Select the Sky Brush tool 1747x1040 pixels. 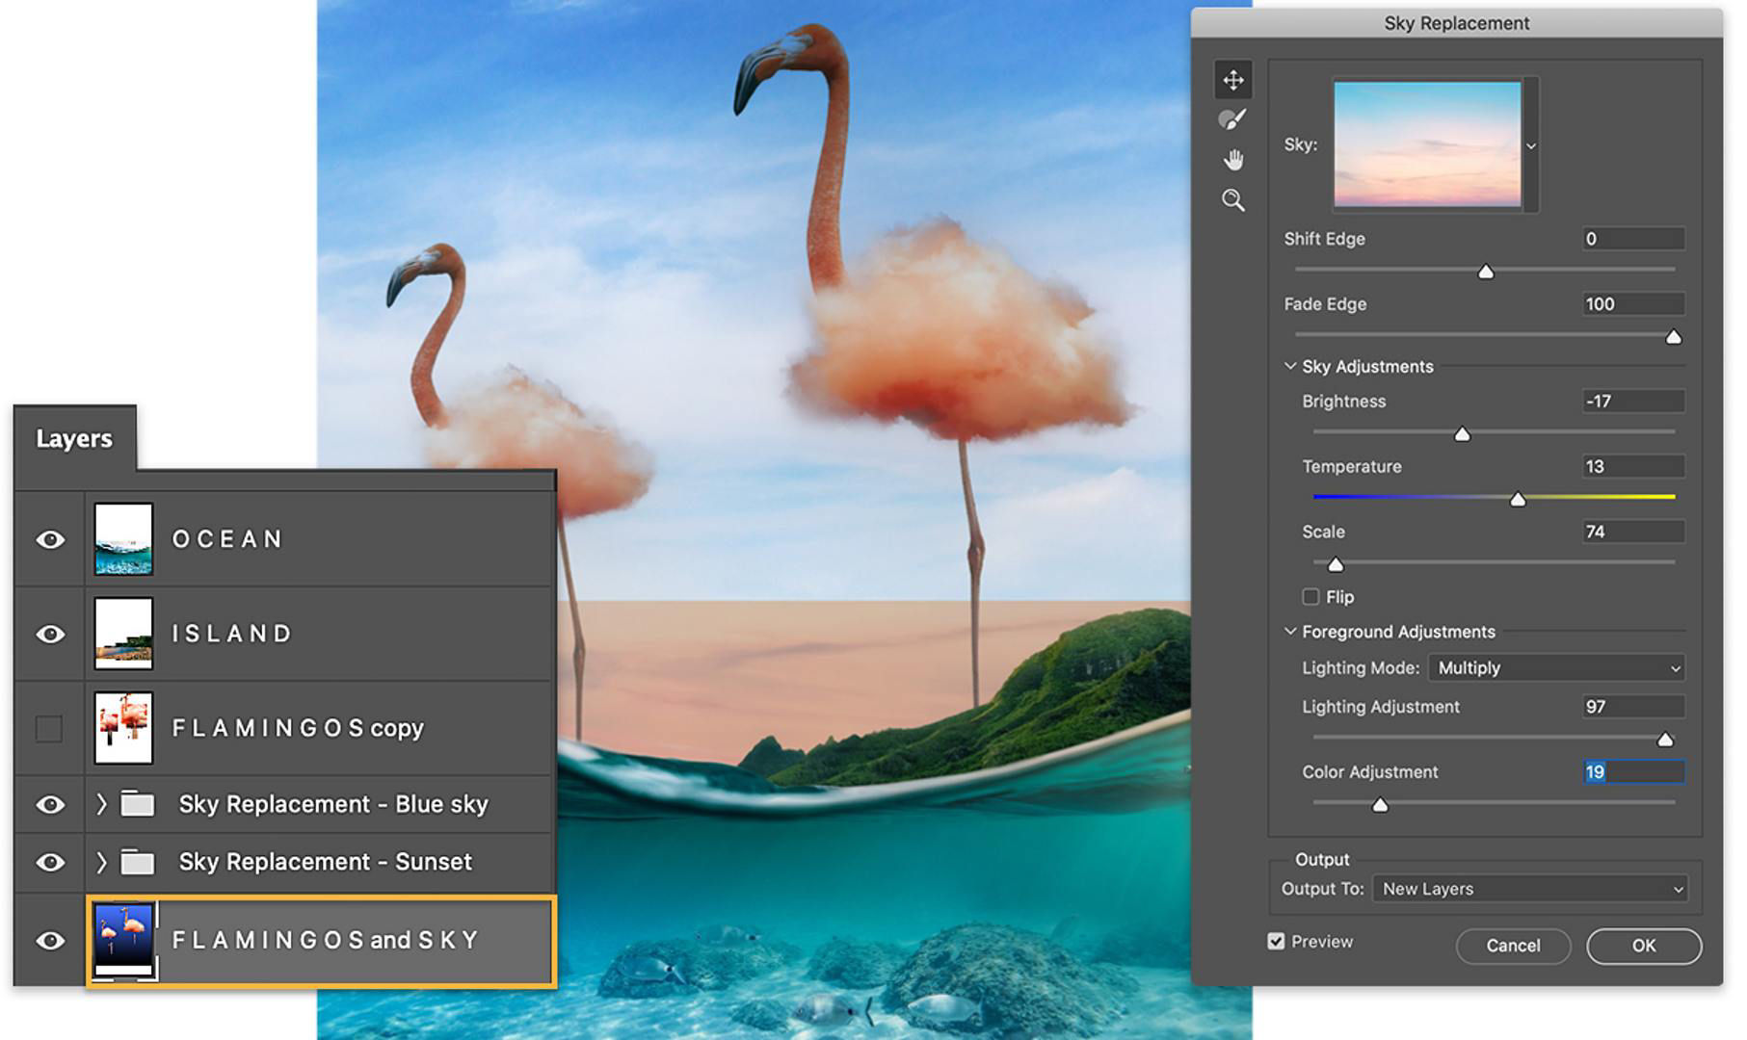coord(1234,119)
